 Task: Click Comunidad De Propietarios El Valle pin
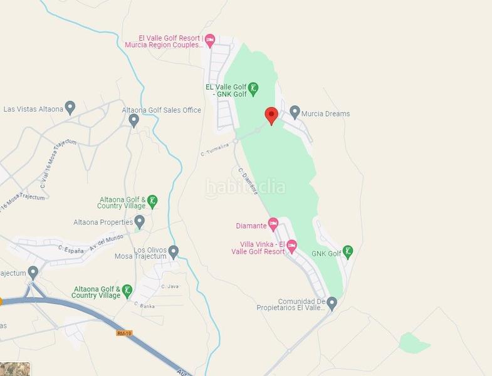click(332, 303)
